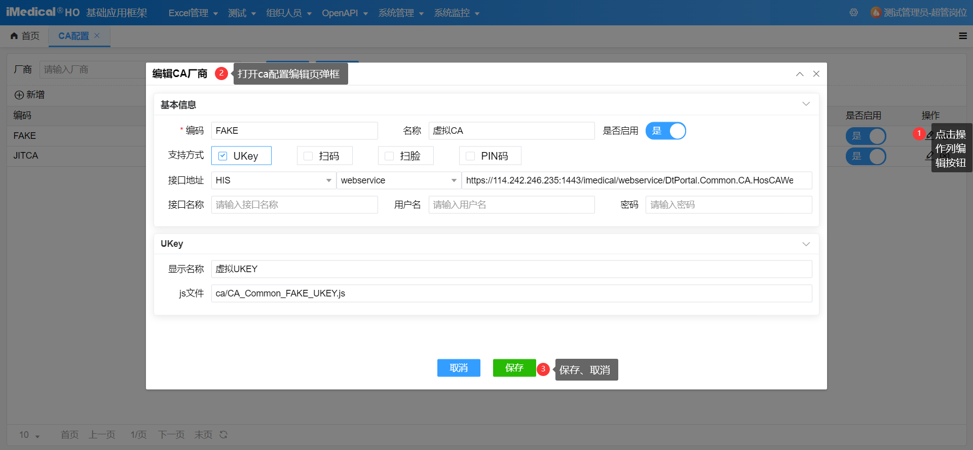Open the page size dropdown showing 10
This screenshot has height=450, width=973.
pos(29,435)
